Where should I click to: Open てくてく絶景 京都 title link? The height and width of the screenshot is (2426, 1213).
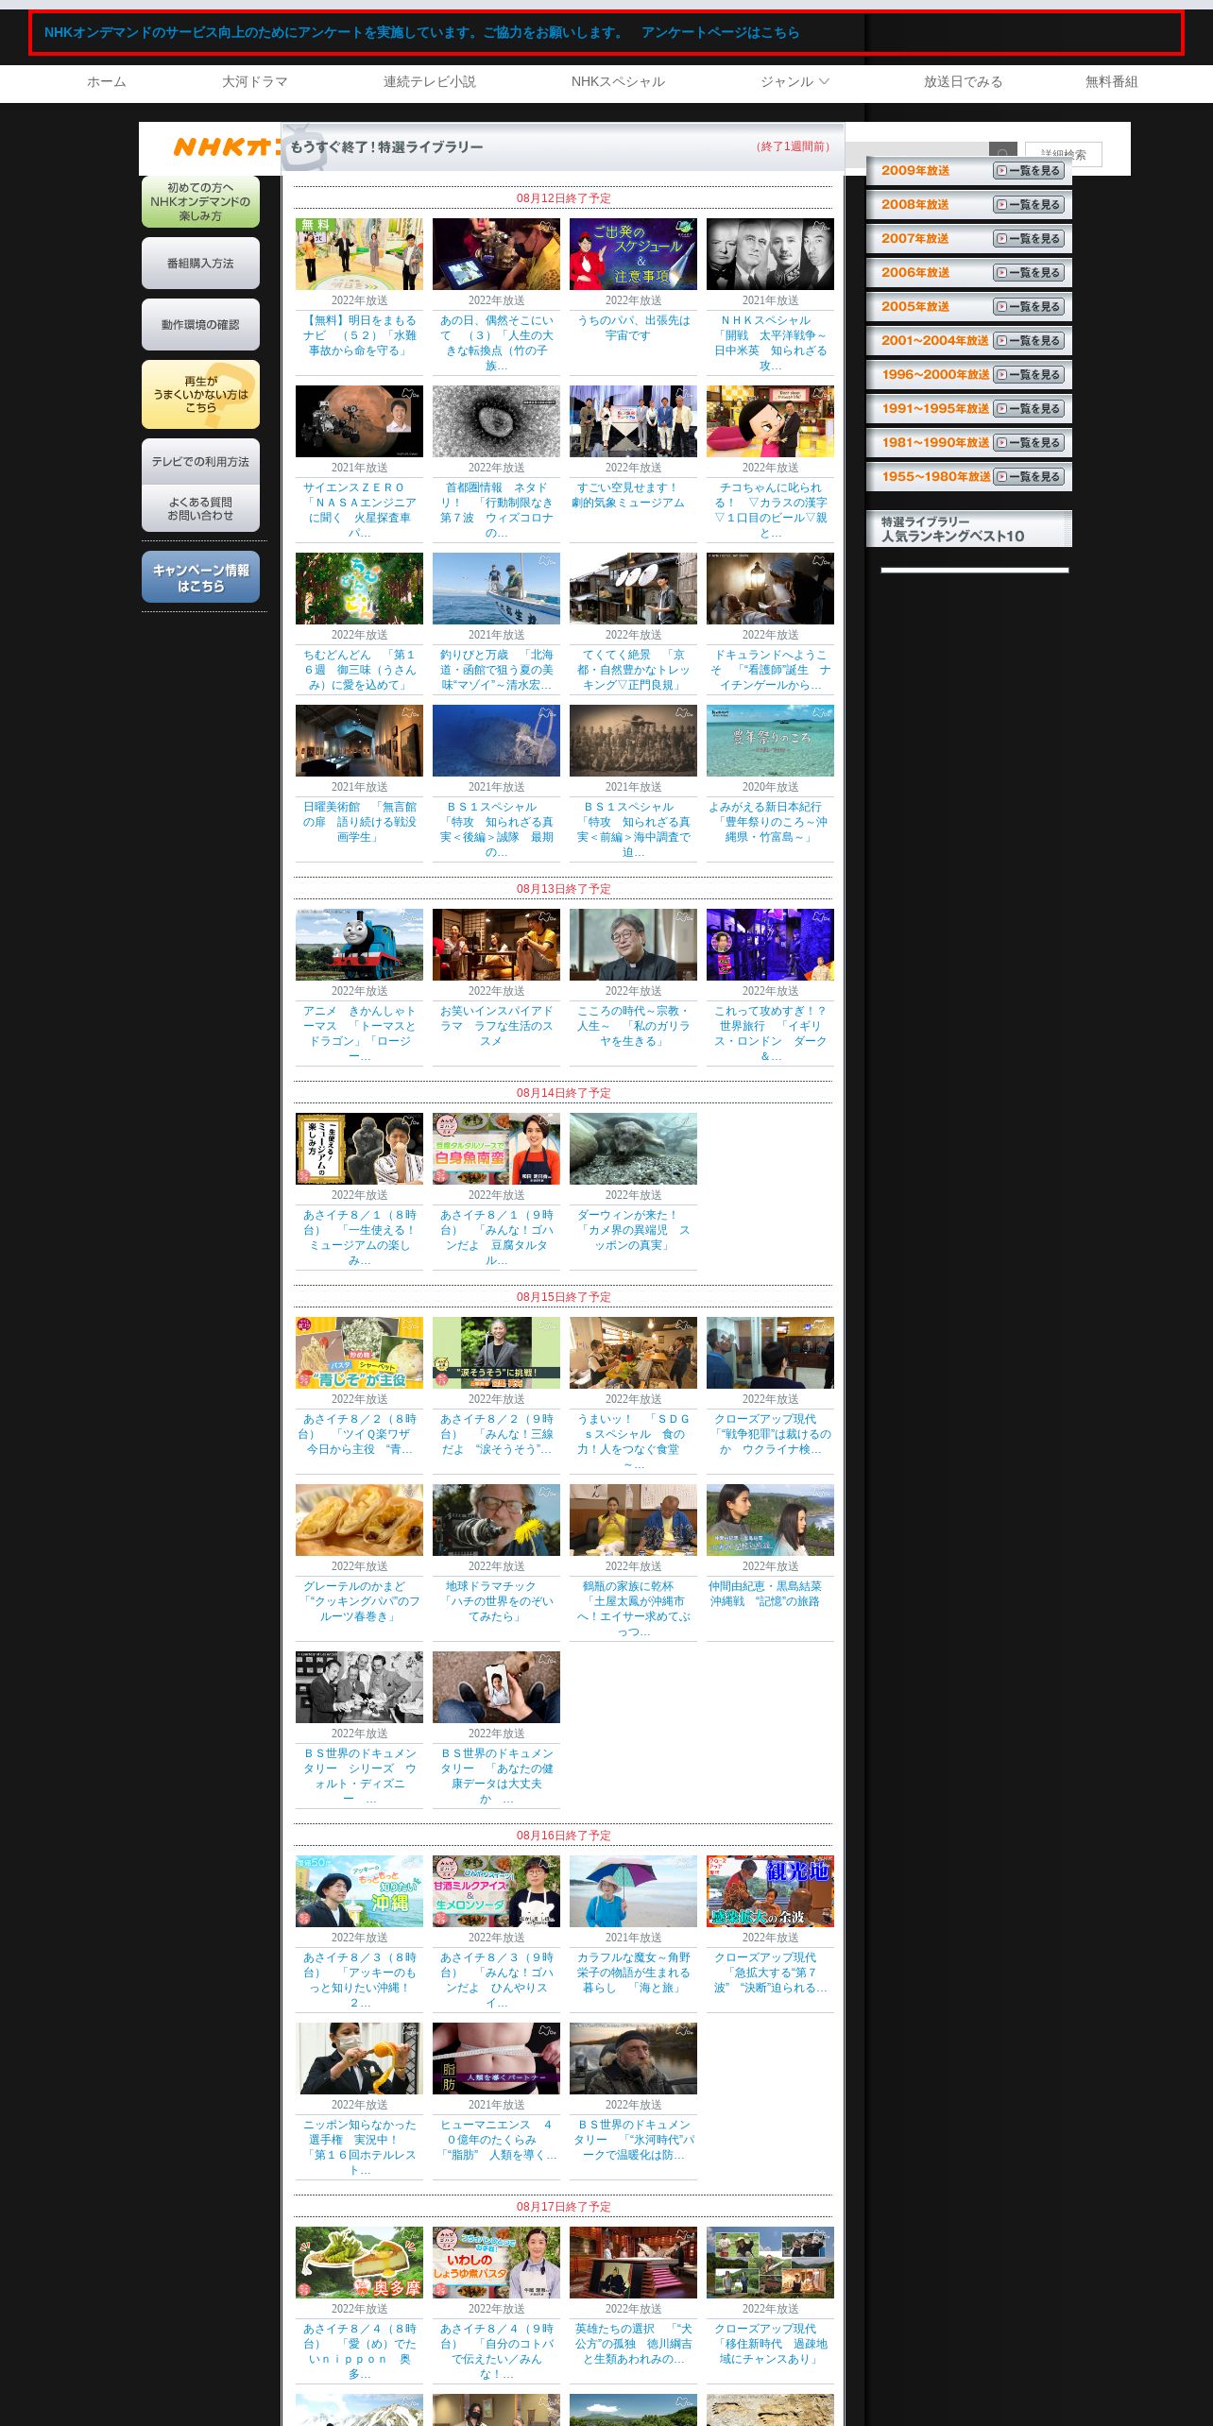point(633,670)
